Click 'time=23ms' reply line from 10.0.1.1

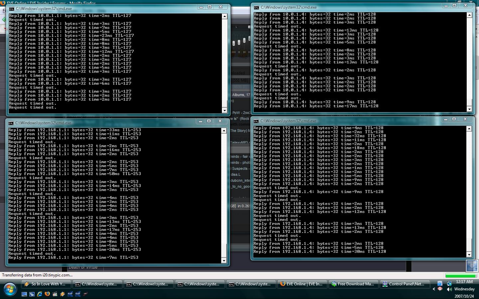point(72,36)
